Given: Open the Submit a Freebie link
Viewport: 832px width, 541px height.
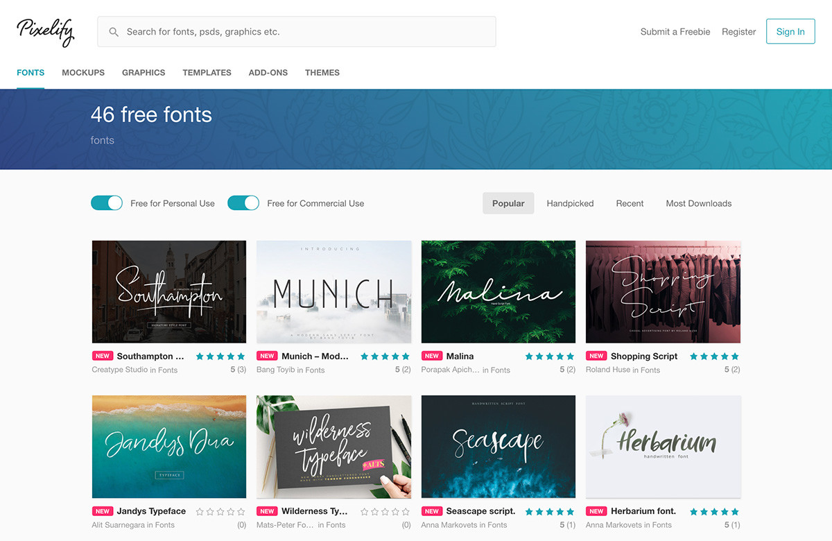Looking at the screenshot, I should (675, 31).
